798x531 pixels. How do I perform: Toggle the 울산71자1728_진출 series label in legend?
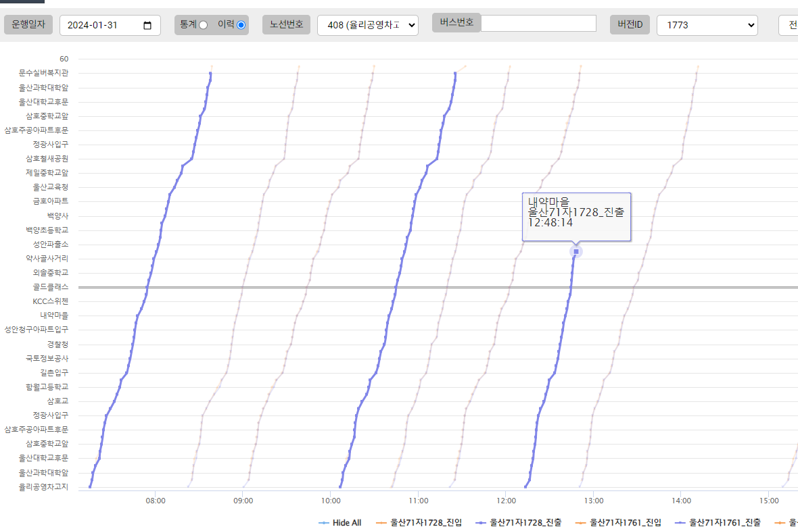click(525, 523)
